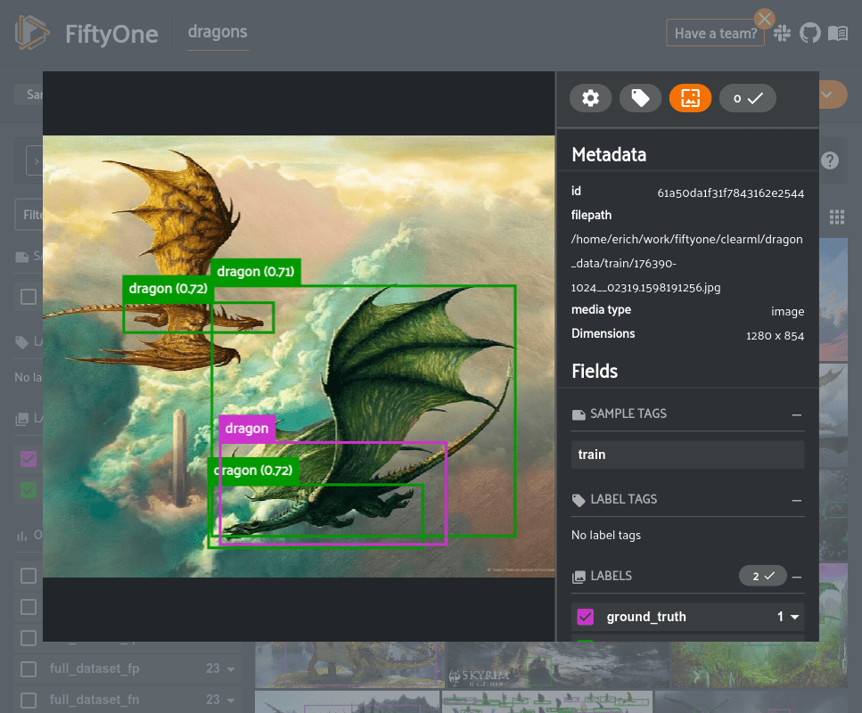Expand the full_dataset_fn dropdown arrow

pyautogui.click(x=231, y=701)
